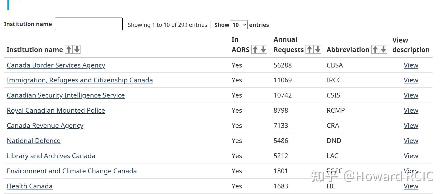This screenshot has height=194, width=445.
Task: Sort In AORS column descending arrow
Action: tap(263, 49)
